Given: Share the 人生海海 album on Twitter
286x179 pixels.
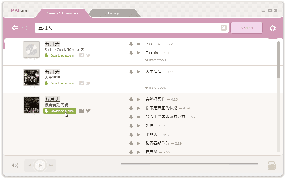Looking at the screenshot, I should (88, 83).
